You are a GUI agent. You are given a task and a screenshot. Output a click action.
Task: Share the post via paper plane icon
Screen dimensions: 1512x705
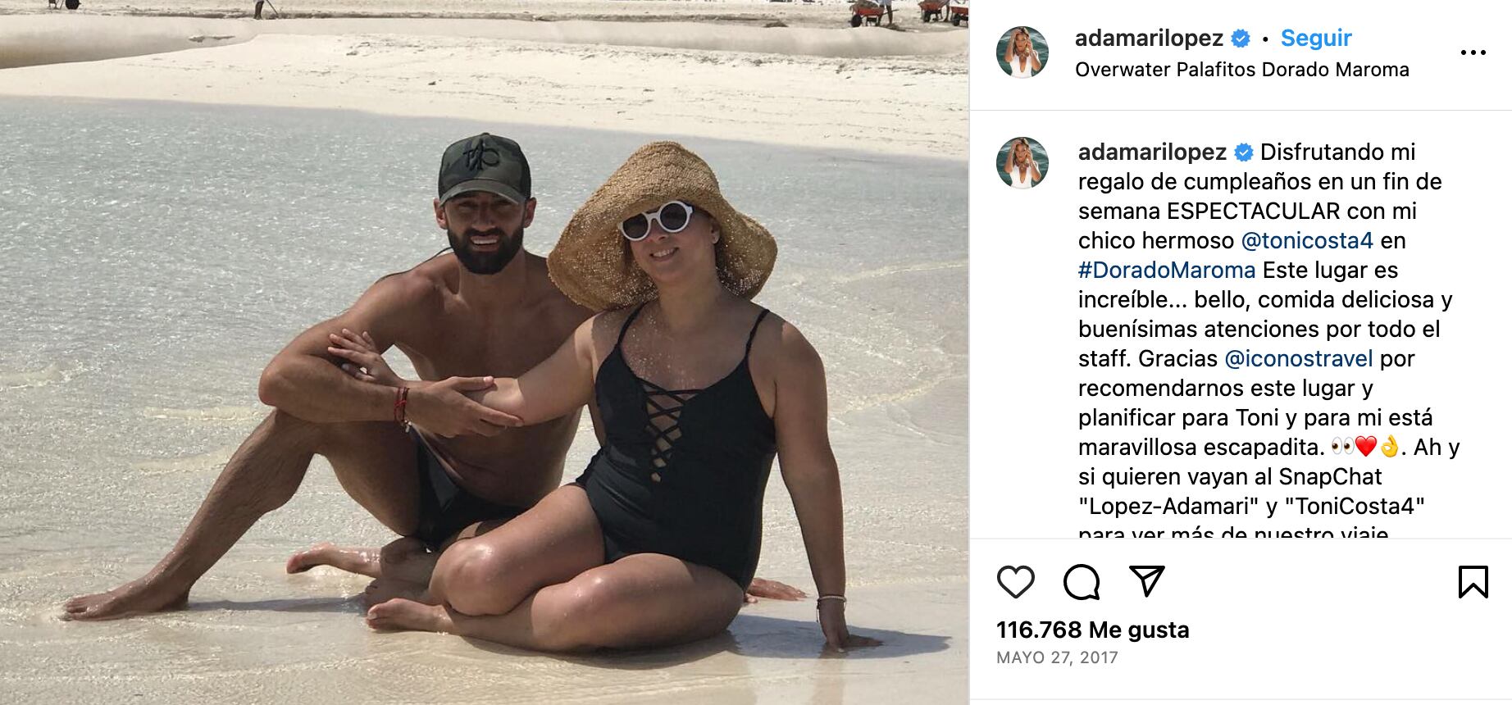(1146, 581)
